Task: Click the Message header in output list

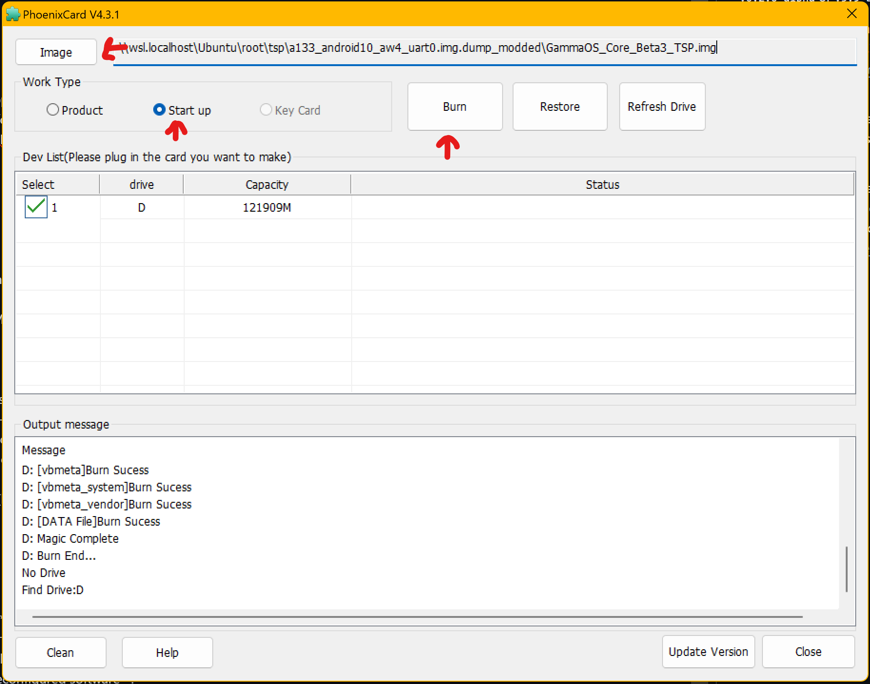Action: pos(44,450)
